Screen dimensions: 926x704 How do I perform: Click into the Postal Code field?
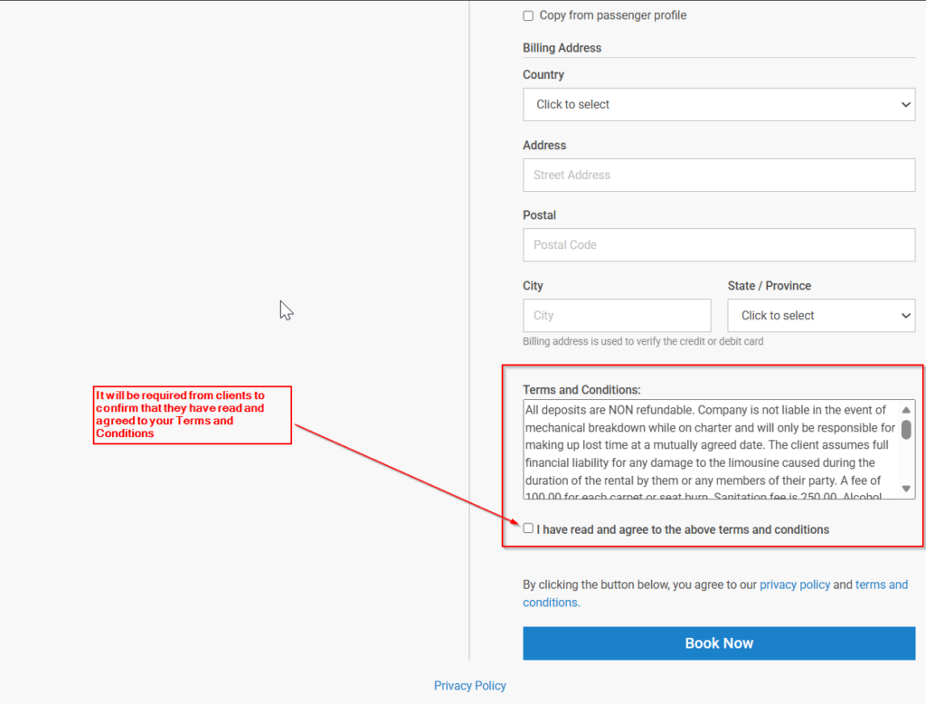click(719, 244)
